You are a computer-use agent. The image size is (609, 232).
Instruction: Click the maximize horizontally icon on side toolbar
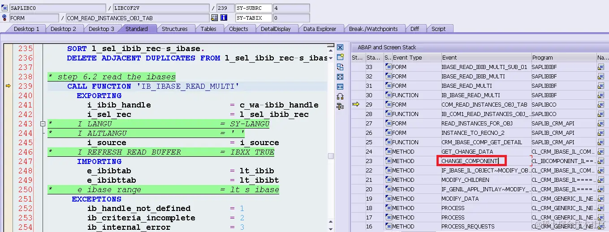tap(340, 86)
